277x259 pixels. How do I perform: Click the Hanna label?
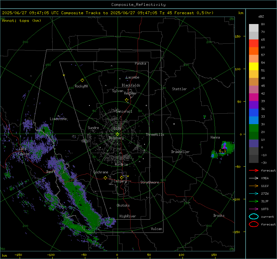[215, 137]
